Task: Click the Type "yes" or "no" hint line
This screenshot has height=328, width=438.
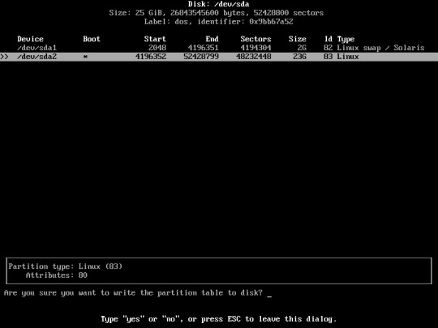Action: (x=218, y=319)
